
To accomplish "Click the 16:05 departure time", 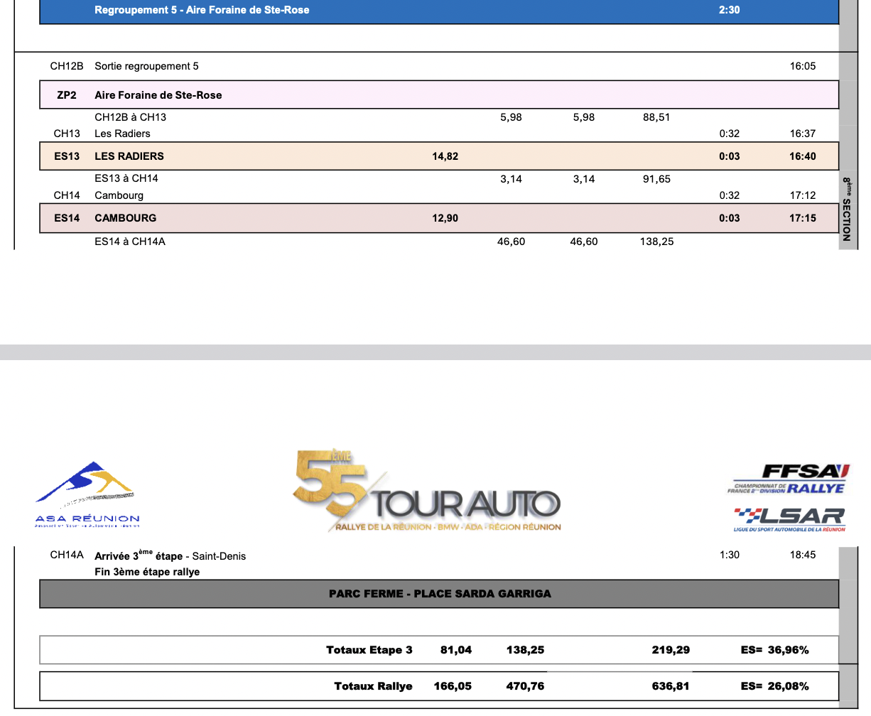I will pos(802,66).
